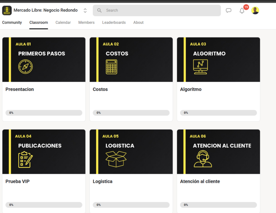Go to the Members tab
The height and width of the screenshot is (213, 276).
[86, 23]
